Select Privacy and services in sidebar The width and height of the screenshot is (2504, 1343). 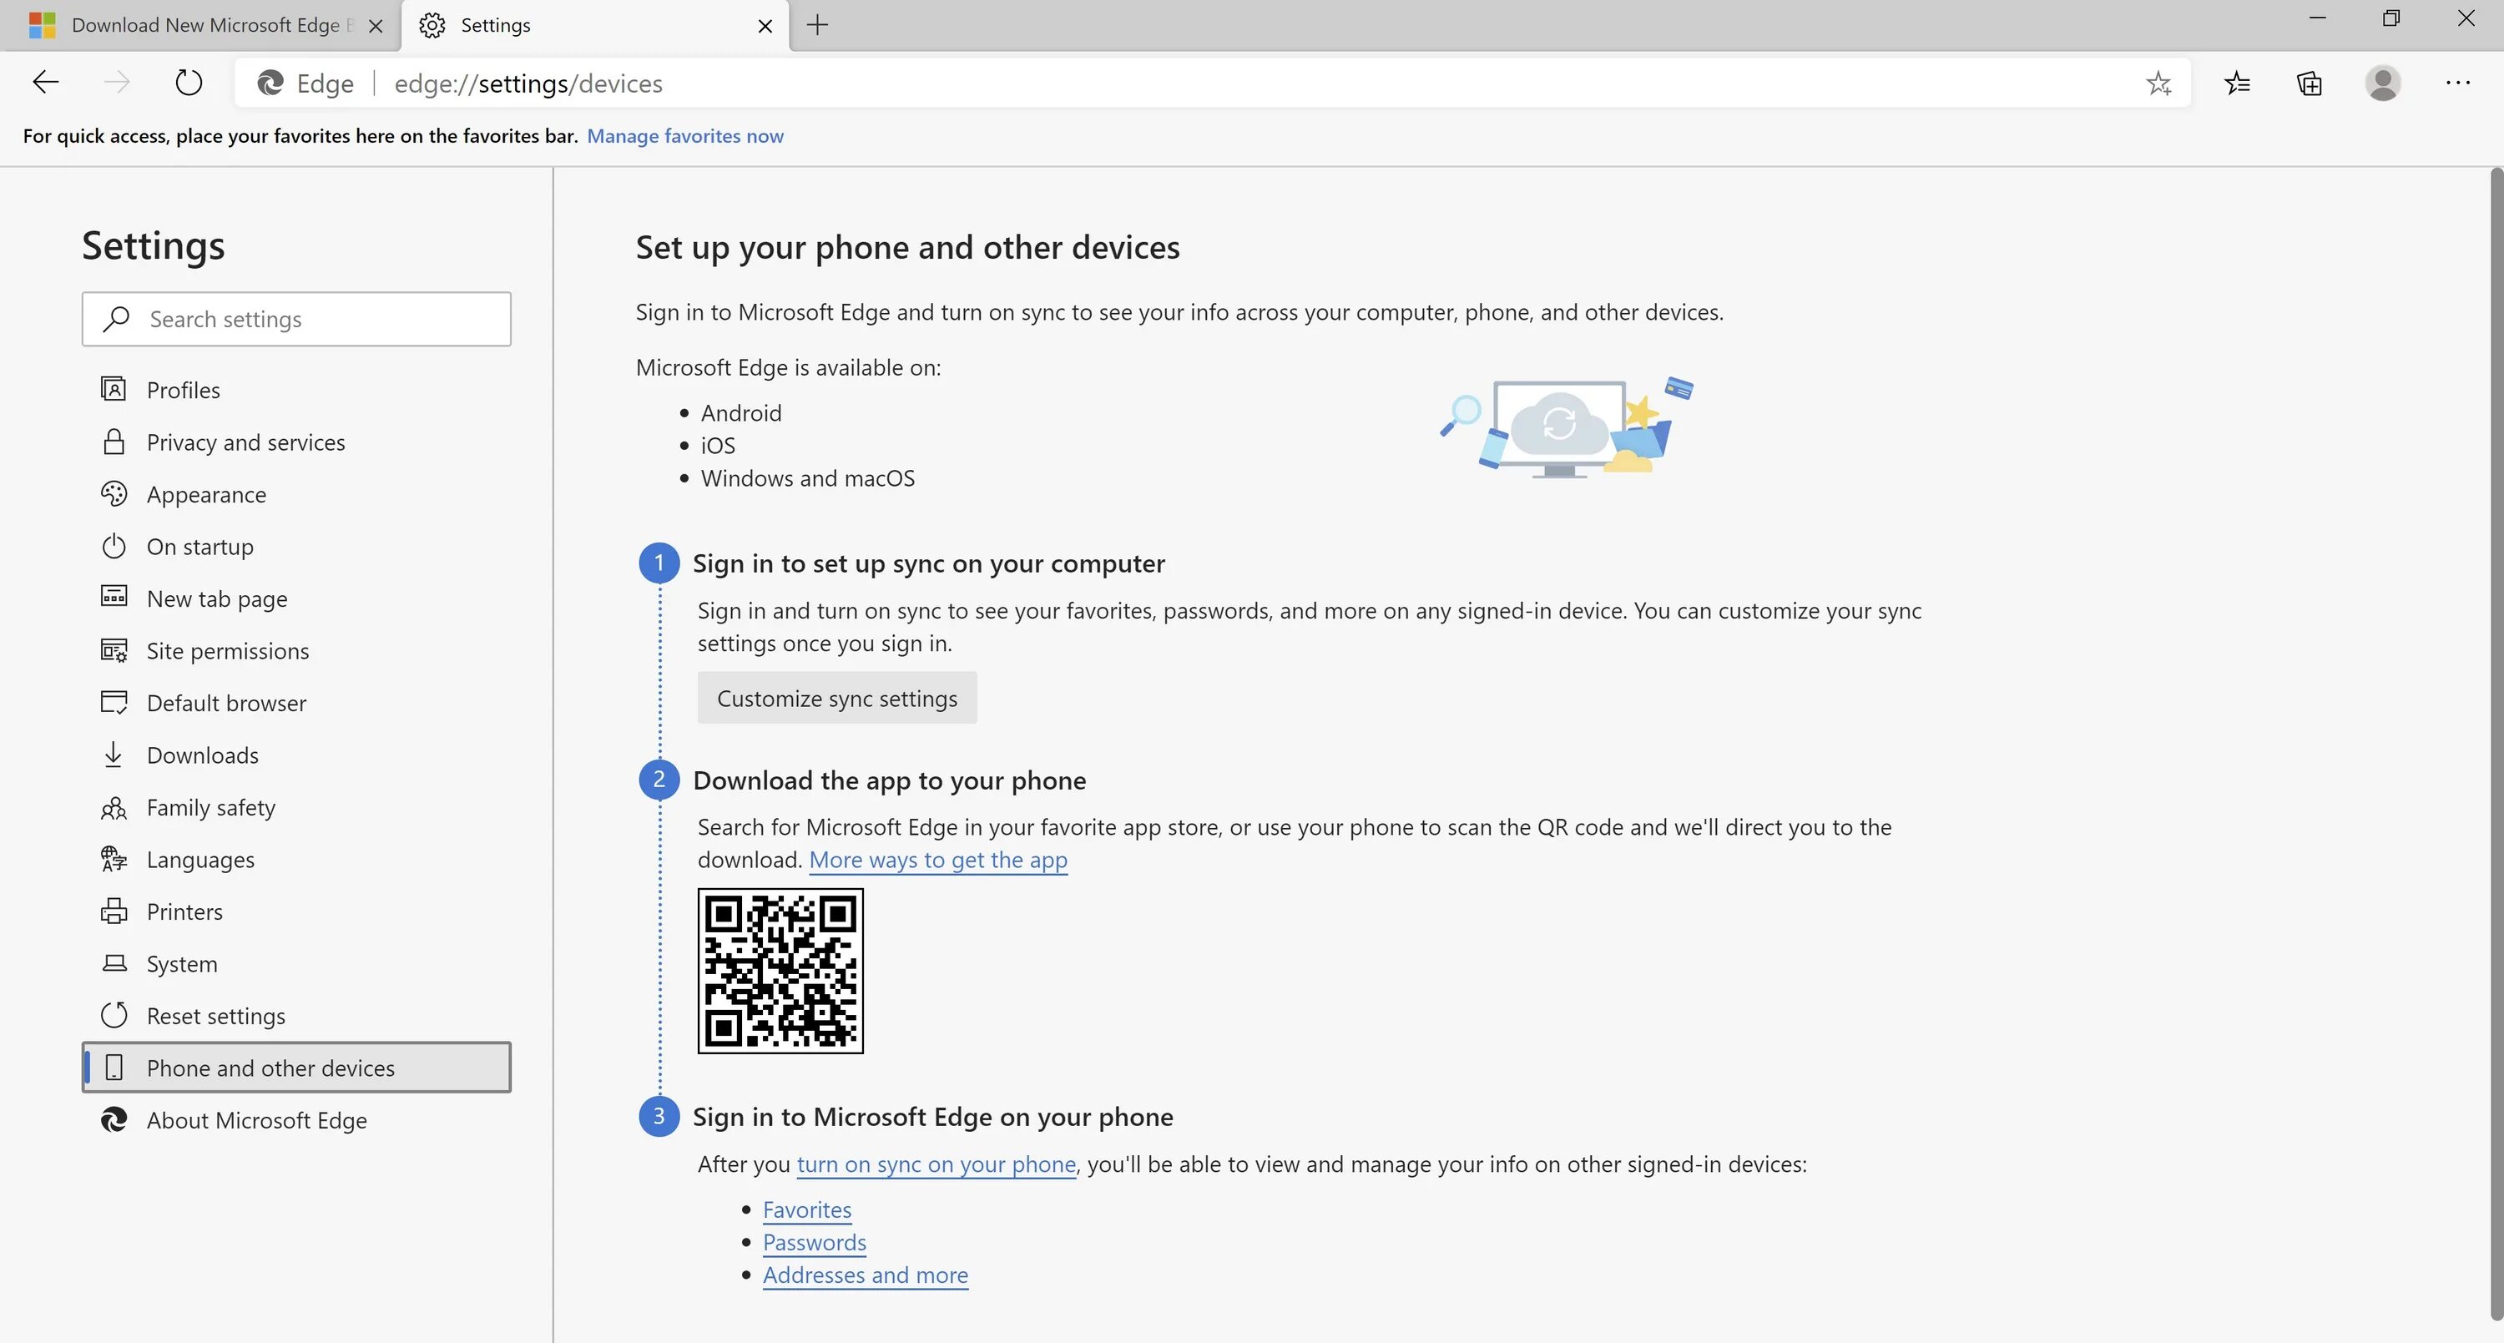coord(245,442)
